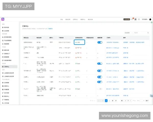The image size is (153, 122).
Task: Open the ORDERID-T9D66861 order link
Action: [x=113, y=42]
